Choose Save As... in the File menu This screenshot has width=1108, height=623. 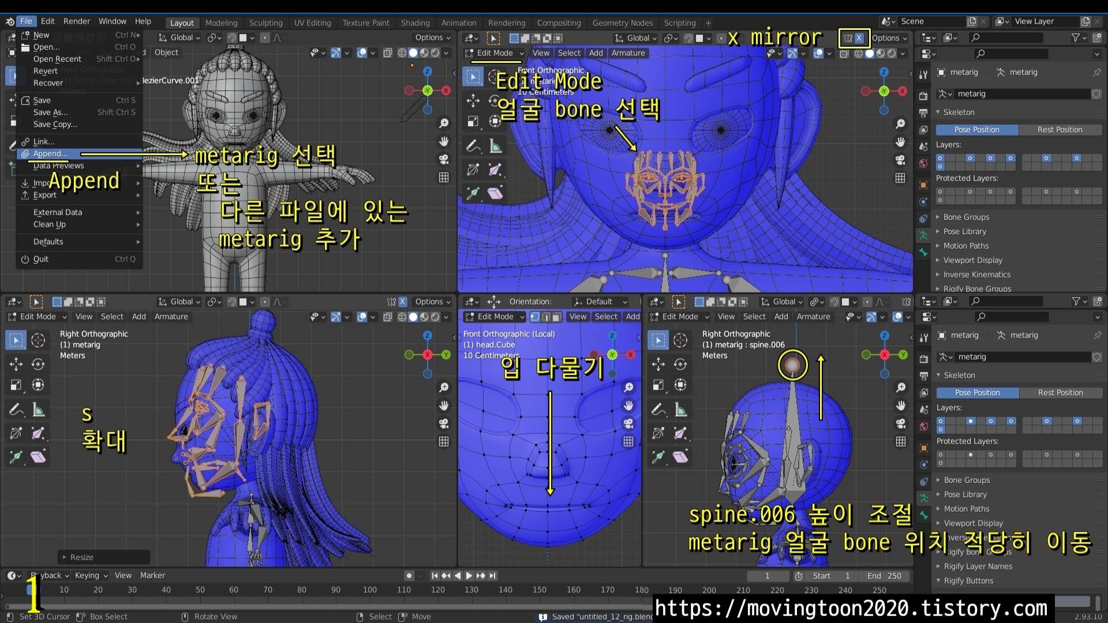point(79,112)
